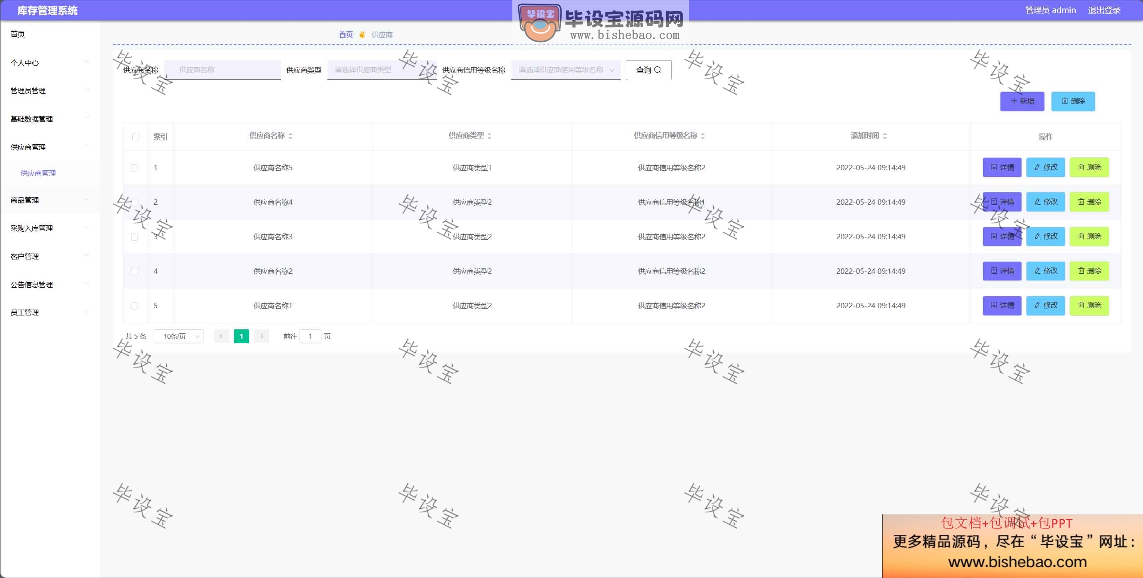
Task: Expand 商品管理 sidebar menu
Action: 49,200
